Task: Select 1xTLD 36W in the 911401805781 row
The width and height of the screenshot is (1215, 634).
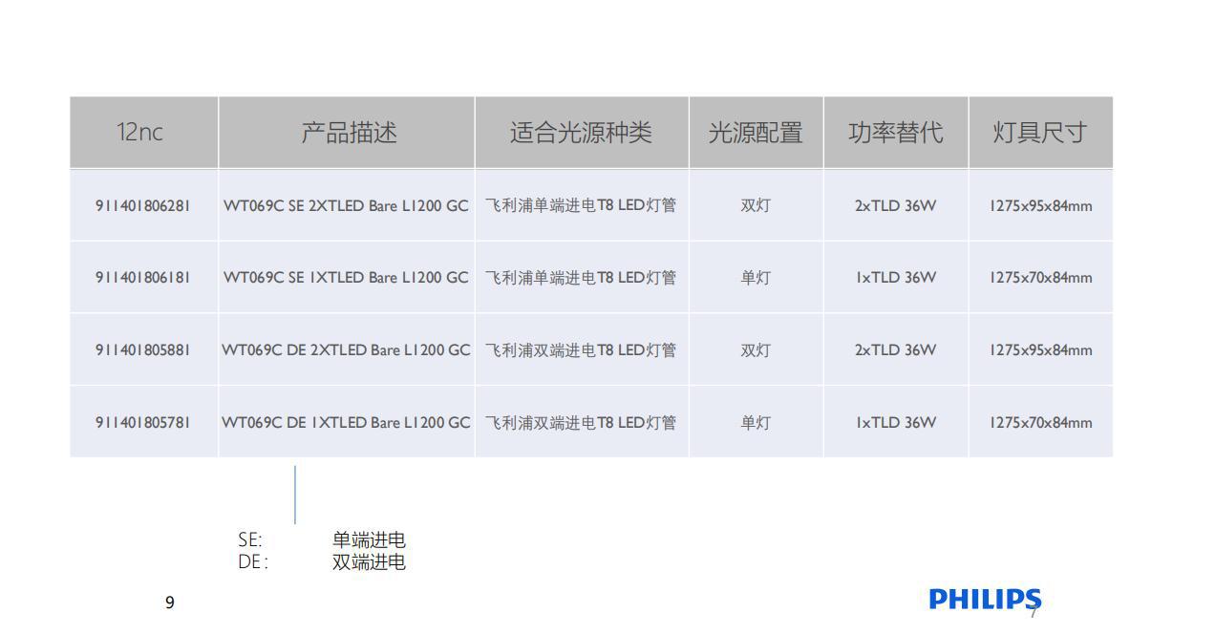Action: click(896, 423)
